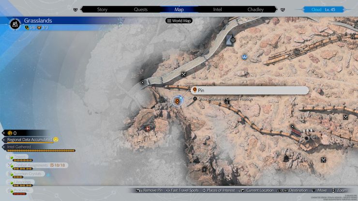The image size is (358, 201).
Task: Click Remove Pin in bottom bar
Action: coord(149,190)
